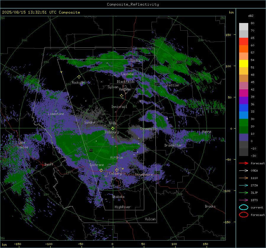Viewport: 266px width, 248px height.
Task: Click the red 'forecast' ellipse legend icon
Action: click(x=244, y=215)
